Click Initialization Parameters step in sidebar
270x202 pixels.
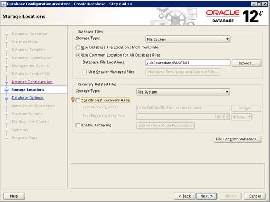33,106
